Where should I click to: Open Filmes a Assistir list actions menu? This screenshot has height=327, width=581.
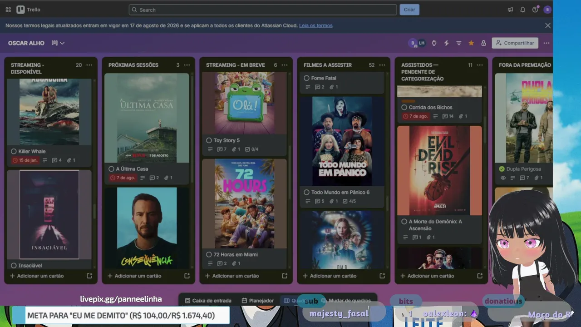pos(382,65)
